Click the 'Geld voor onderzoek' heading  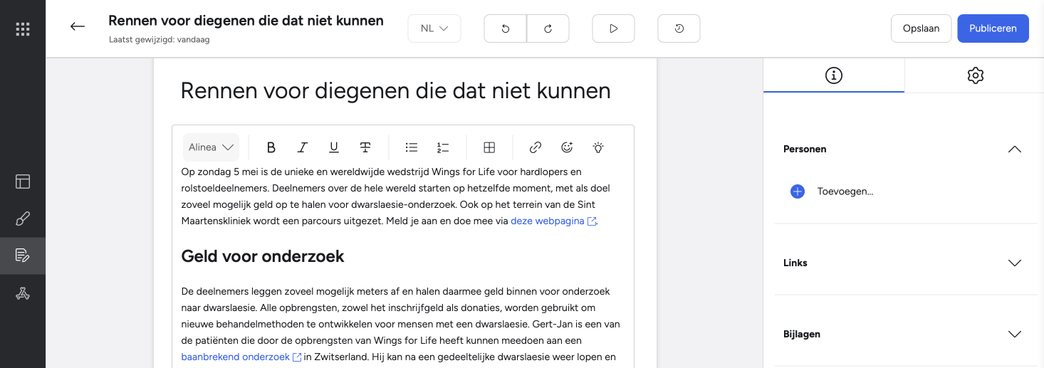click(x=263, y=256)
